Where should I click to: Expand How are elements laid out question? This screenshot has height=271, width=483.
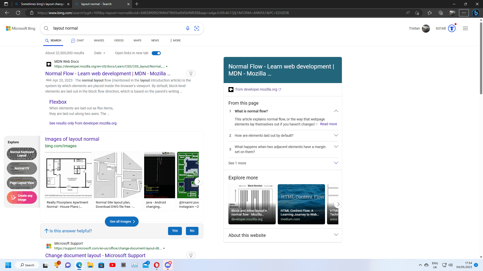coord(336,135)
